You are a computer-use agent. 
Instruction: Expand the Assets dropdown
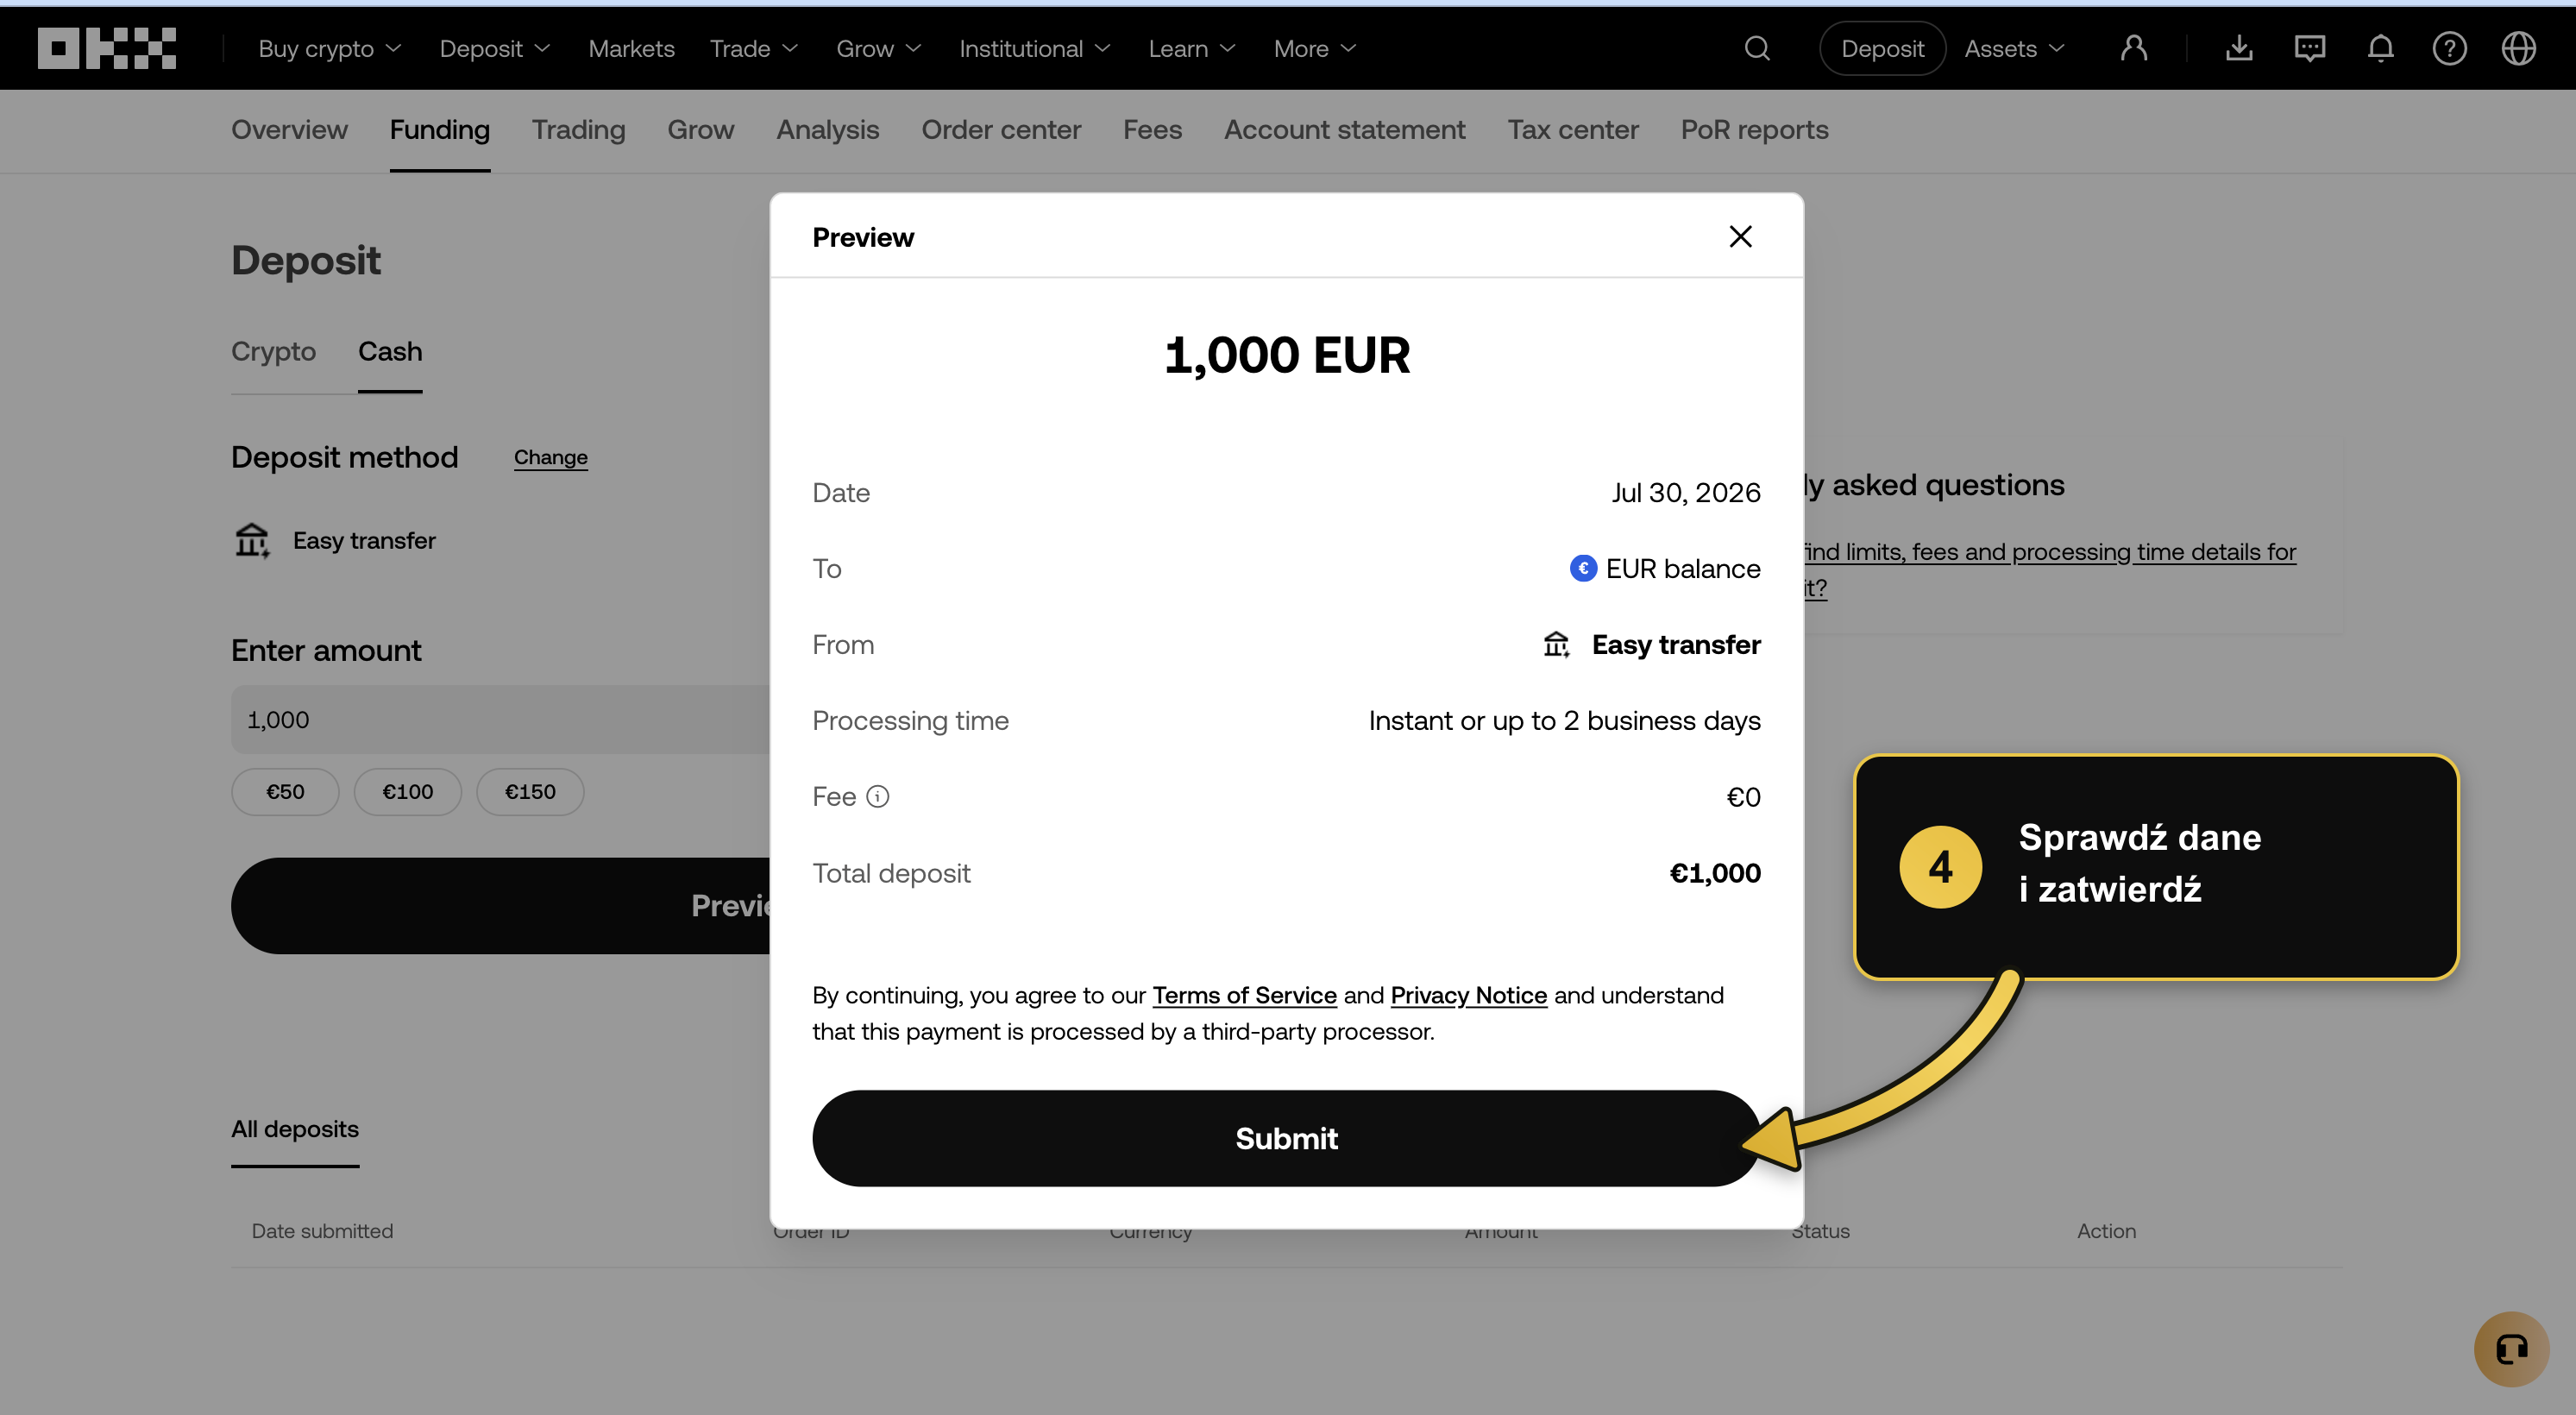2014,48
